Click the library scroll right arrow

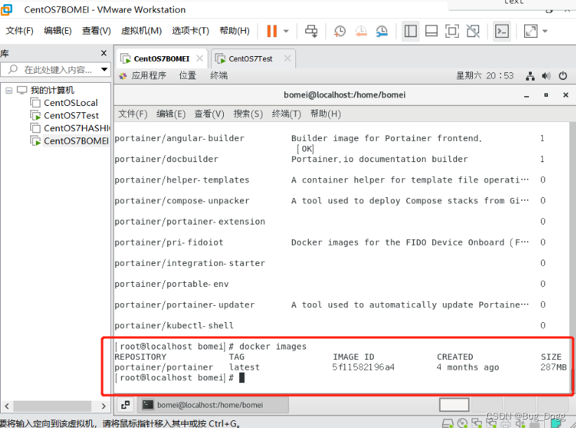point(103,406)
